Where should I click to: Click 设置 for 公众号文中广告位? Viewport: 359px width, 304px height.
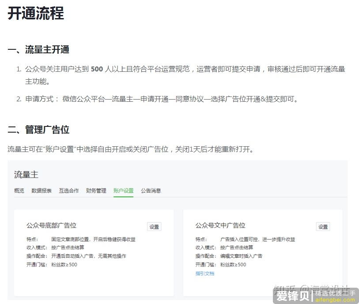(323, 227)
